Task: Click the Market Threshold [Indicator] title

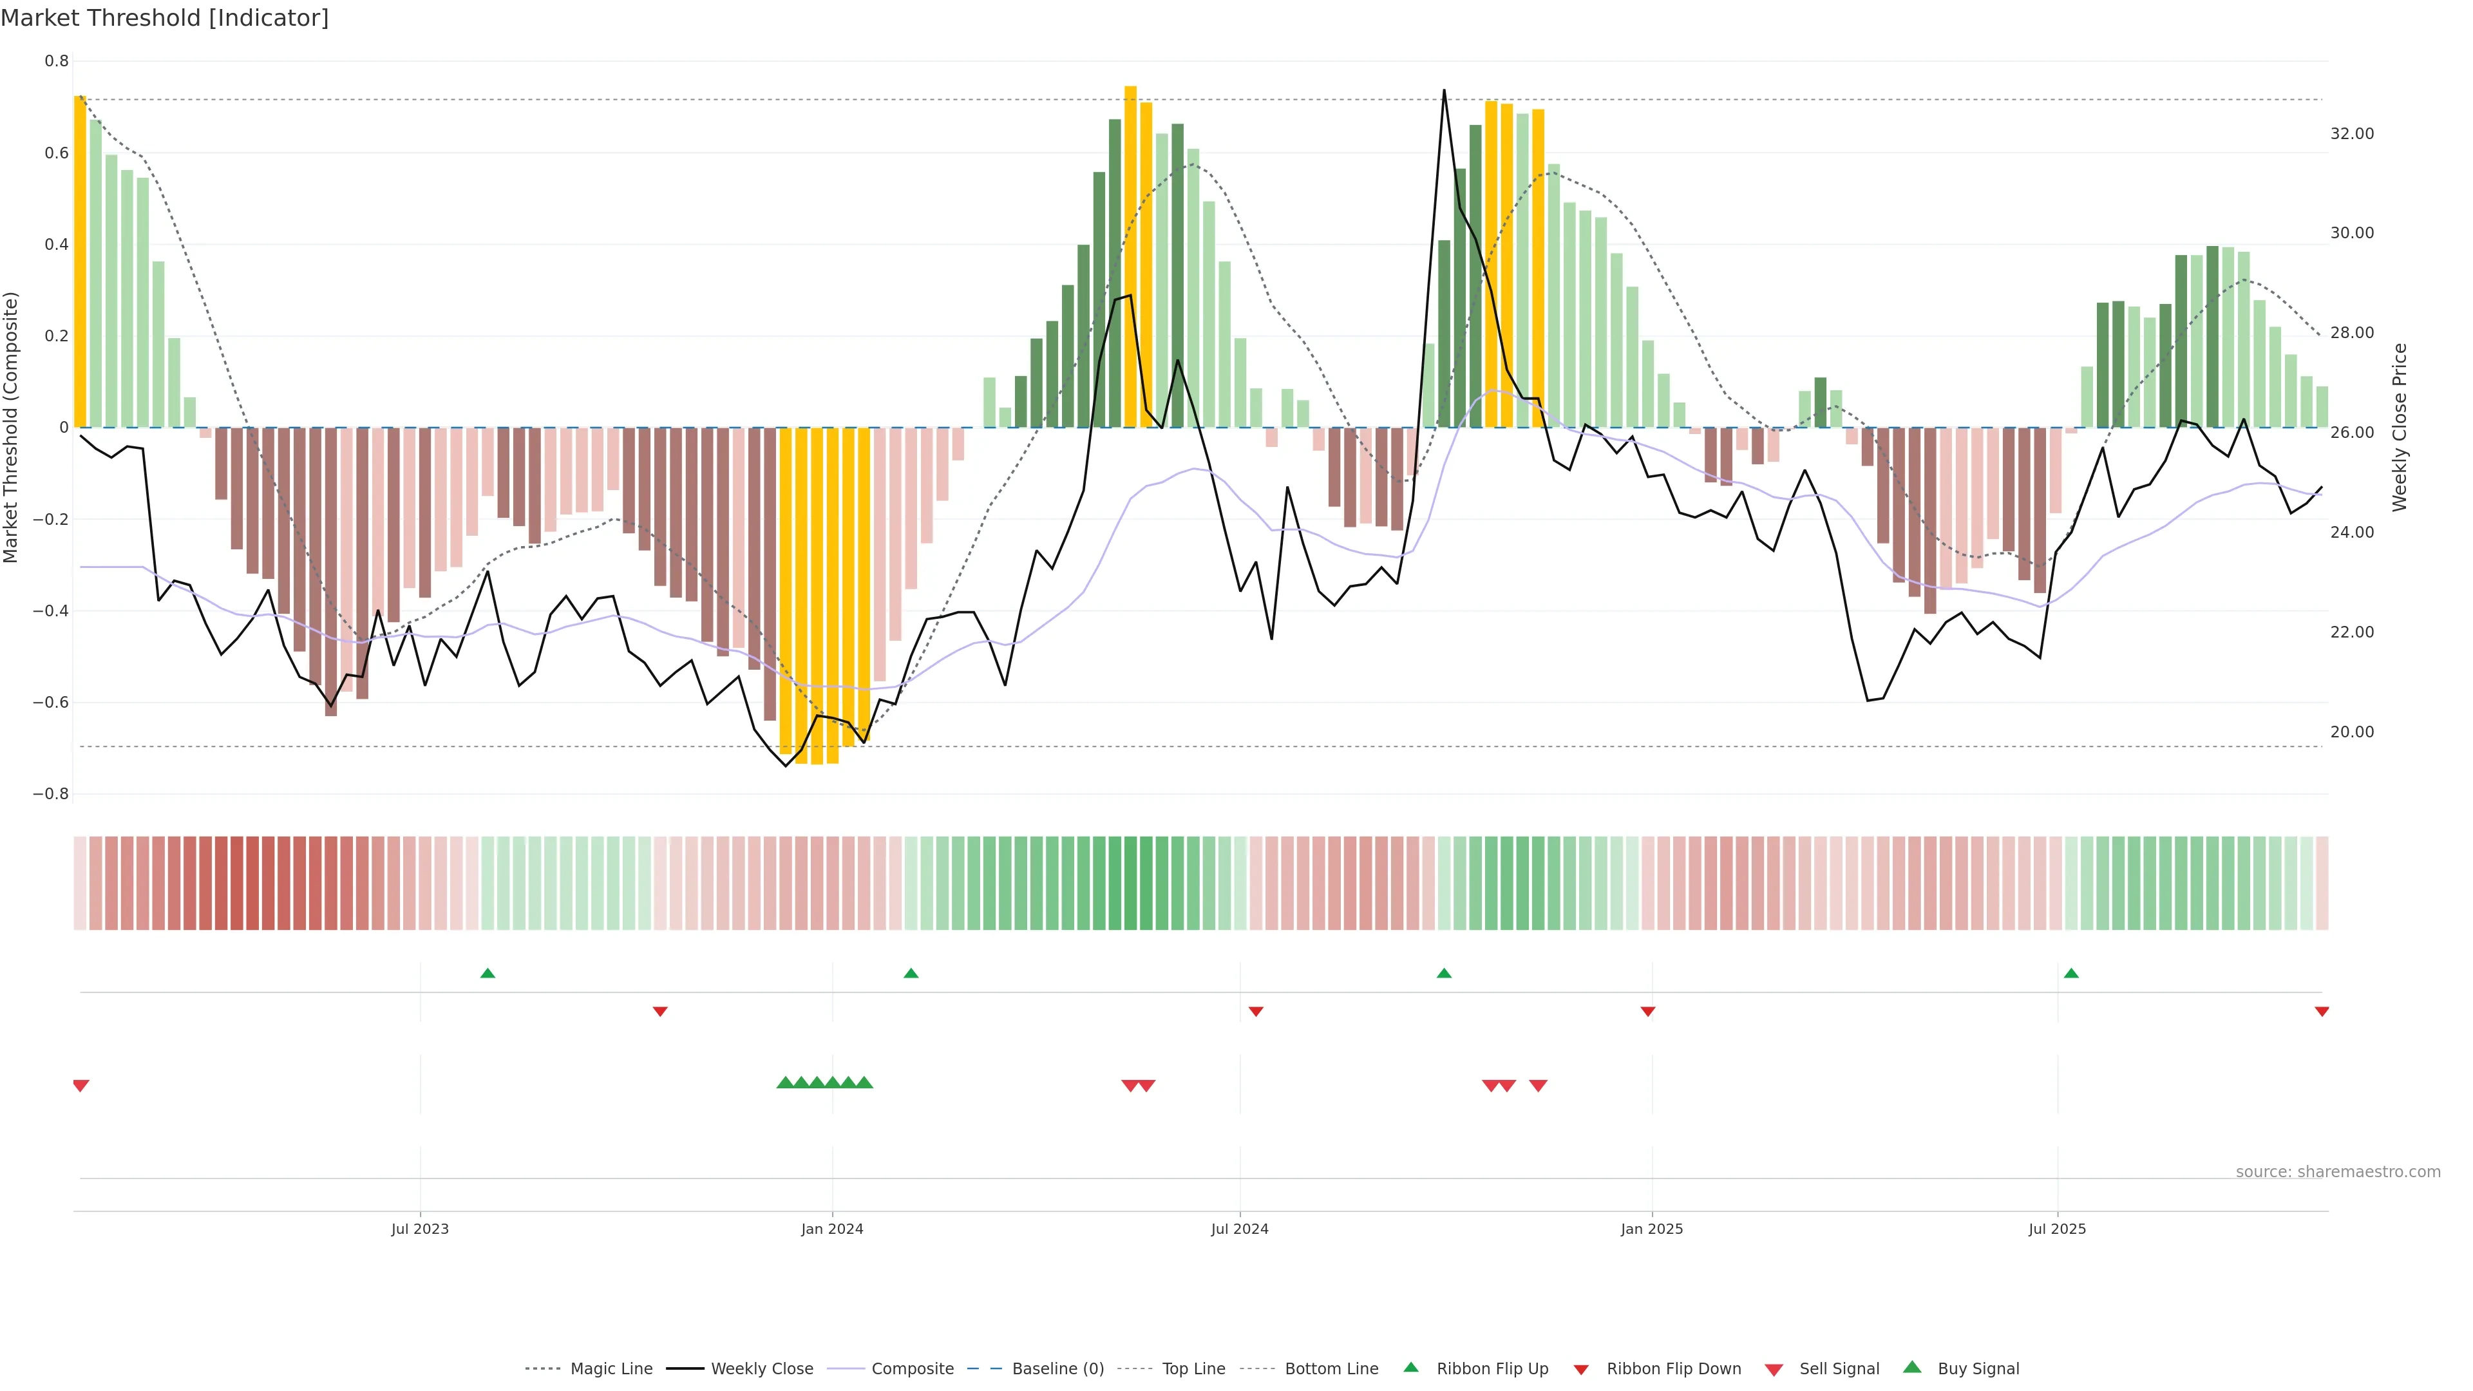Action: pos(164,18)
